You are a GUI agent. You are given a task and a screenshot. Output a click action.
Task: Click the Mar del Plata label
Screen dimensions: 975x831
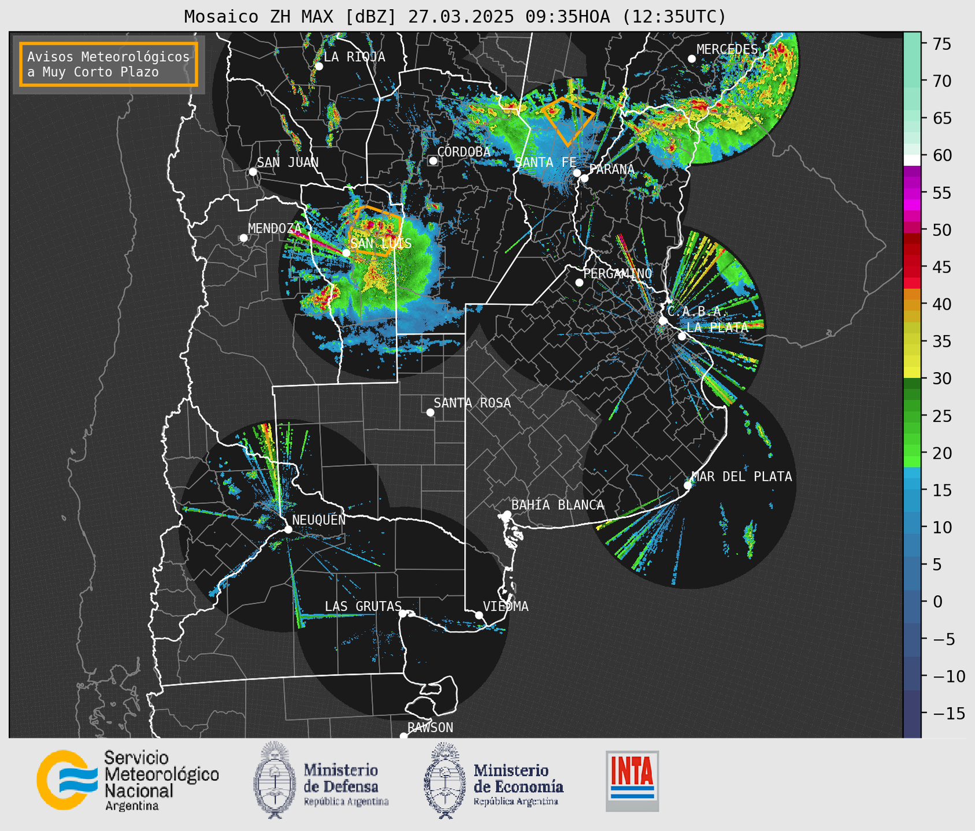click(x=742, y=476)
